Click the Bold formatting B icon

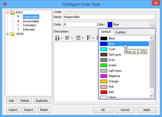(x=57, y=38)
